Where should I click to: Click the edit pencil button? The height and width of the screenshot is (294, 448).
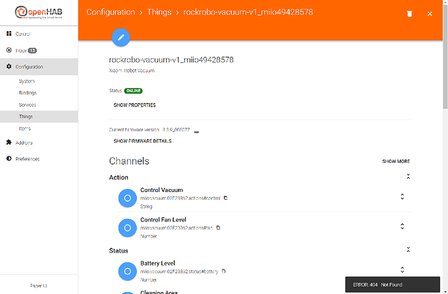(121, 37)
